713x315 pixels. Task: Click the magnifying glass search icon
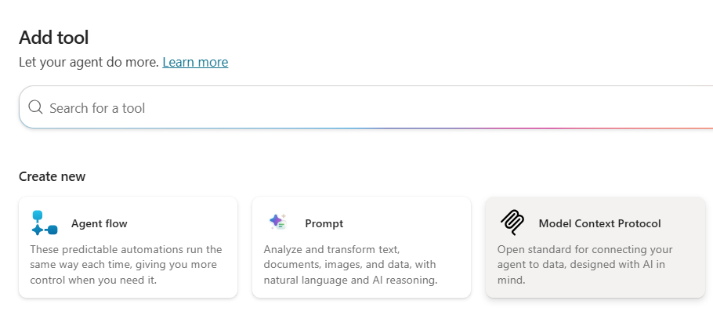(x=35, y=107)
